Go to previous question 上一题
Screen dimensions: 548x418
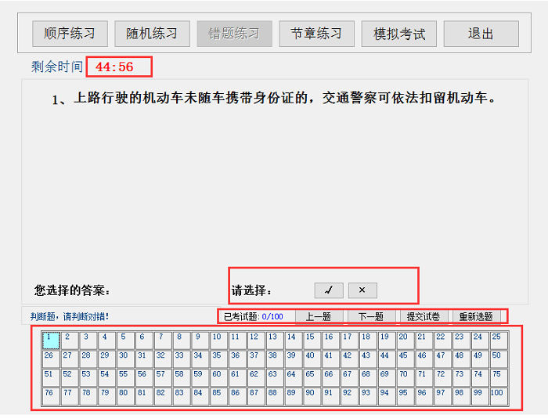click(x=319, y=317)
